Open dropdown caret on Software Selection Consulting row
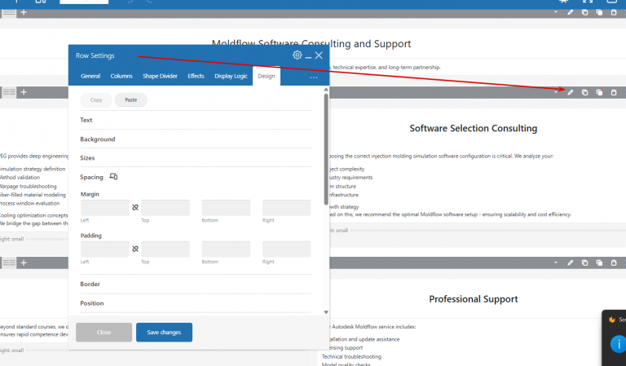 (x=556, y=92)
